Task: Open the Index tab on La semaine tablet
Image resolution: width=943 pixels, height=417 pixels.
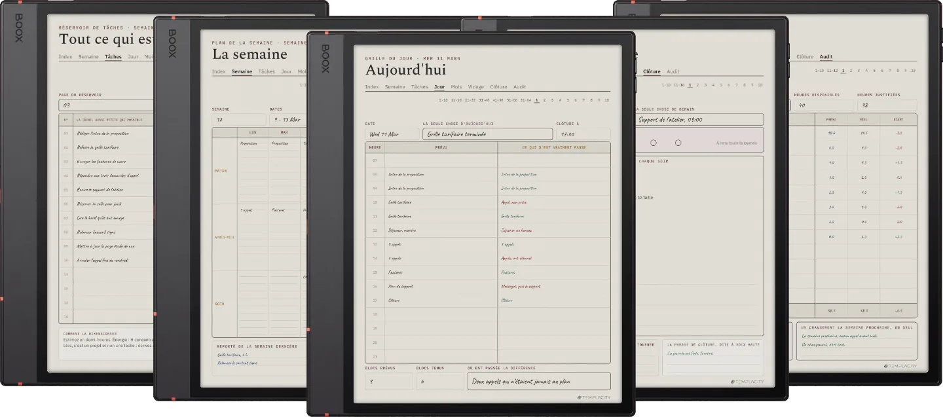Action: 219,71
